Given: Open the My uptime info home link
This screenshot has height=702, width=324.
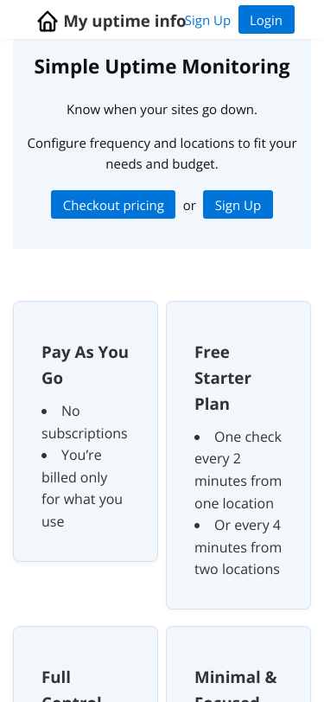Looking at the screenshot, I should tap(111, 21).
